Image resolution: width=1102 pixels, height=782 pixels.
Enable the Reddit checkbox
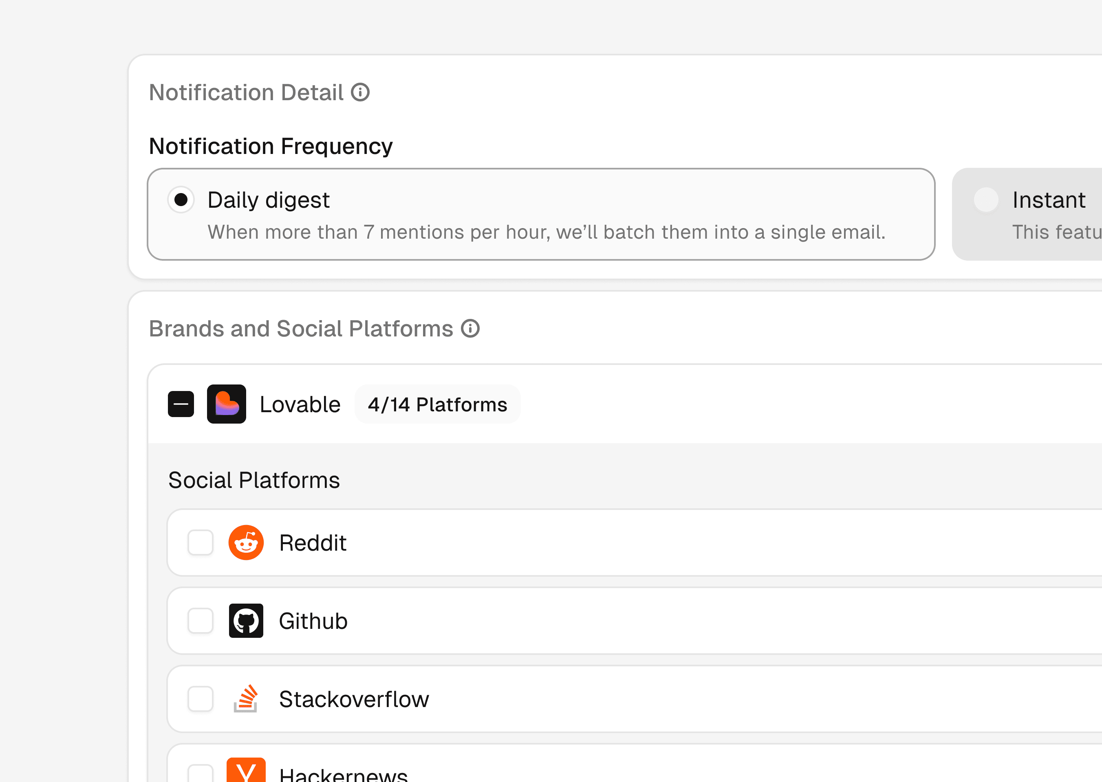tap(201, 543)
